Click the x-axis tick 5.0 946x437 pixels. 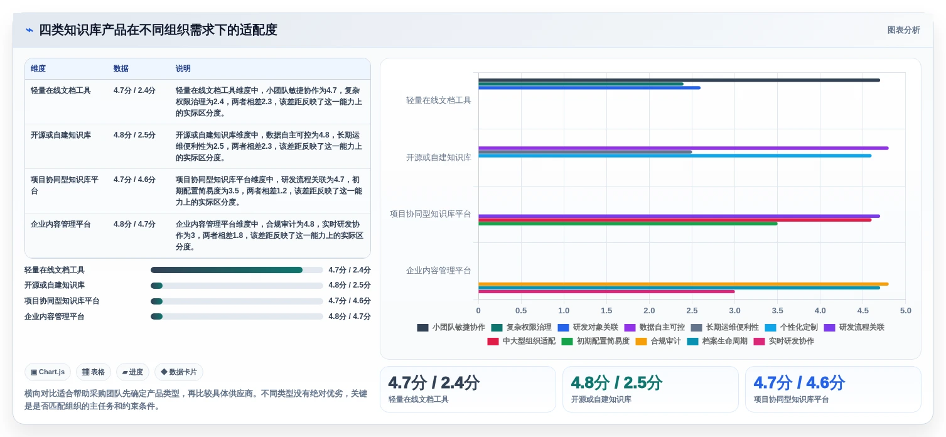coord(905,310)
